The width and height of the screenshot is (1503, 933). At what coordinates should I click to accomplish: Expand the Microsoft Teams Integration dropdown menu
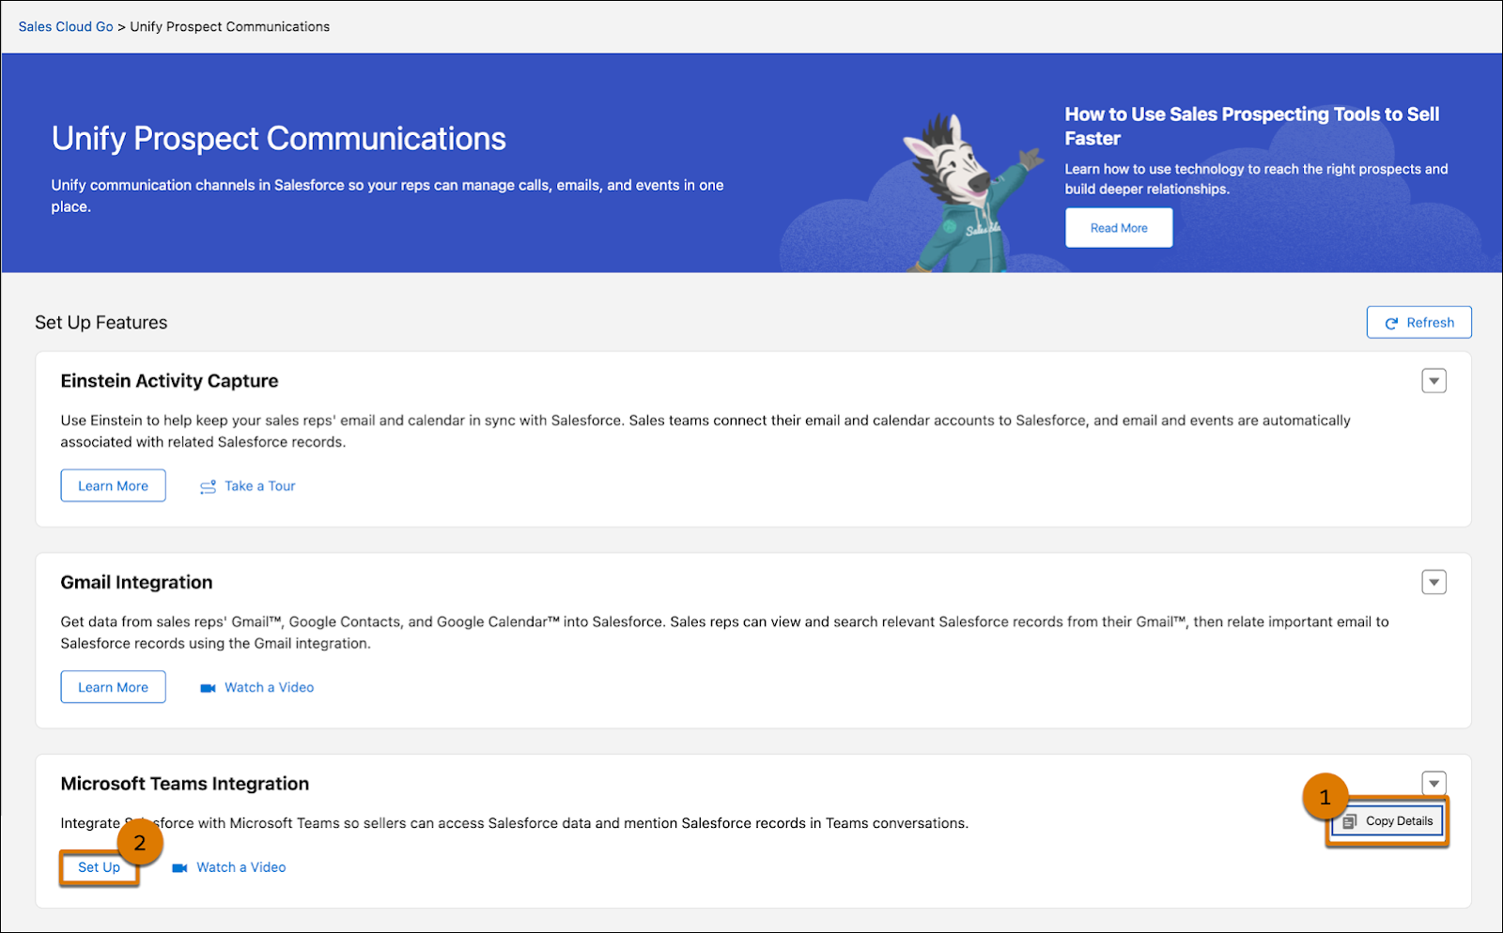1434,783
